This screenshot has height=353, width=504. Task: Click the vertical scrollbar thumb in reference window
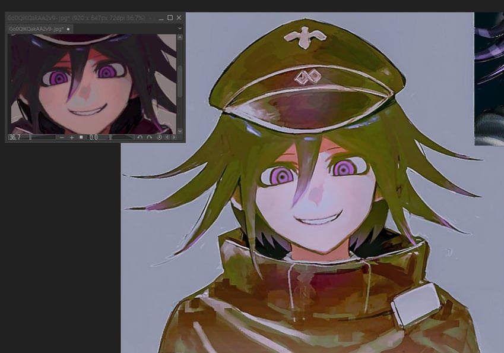[x=180, y=81]
